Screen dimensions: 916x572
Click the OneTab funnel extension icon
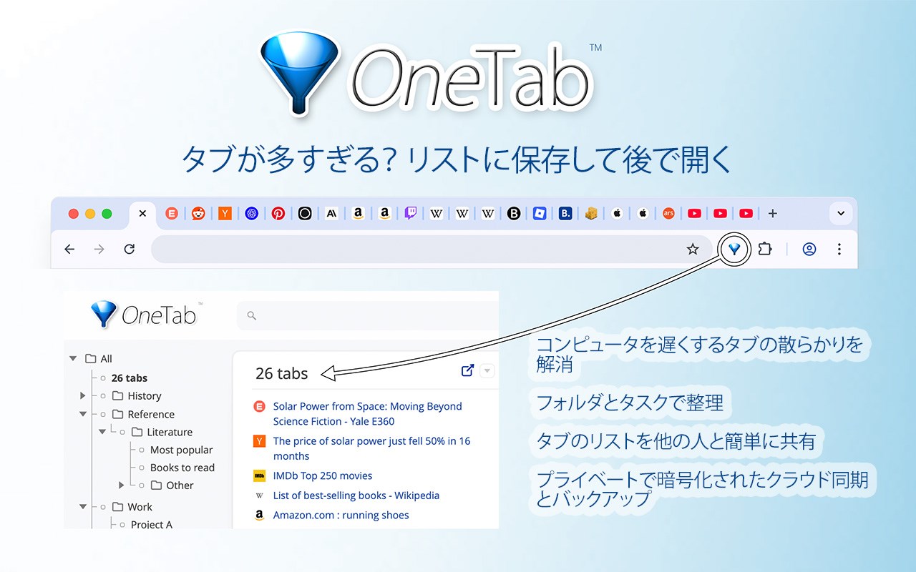[734, 250]
